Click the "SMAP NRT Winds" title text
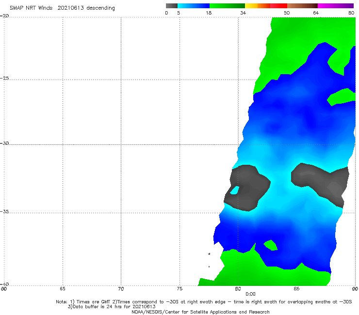359x315 pixels. 31,8
